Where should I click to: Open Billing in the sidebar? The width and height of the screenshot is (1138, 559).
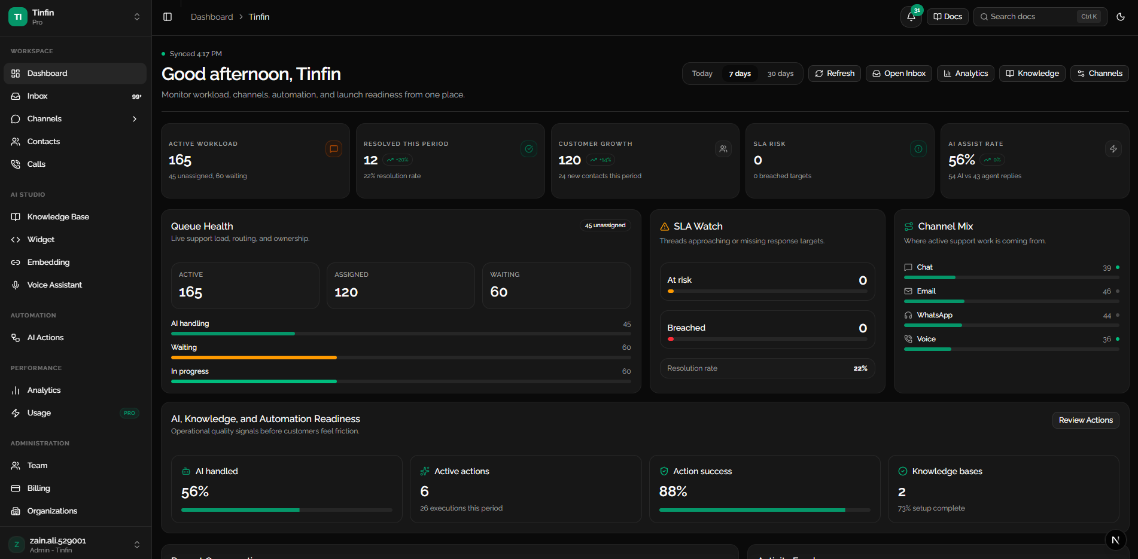click(x=75, y=488)
